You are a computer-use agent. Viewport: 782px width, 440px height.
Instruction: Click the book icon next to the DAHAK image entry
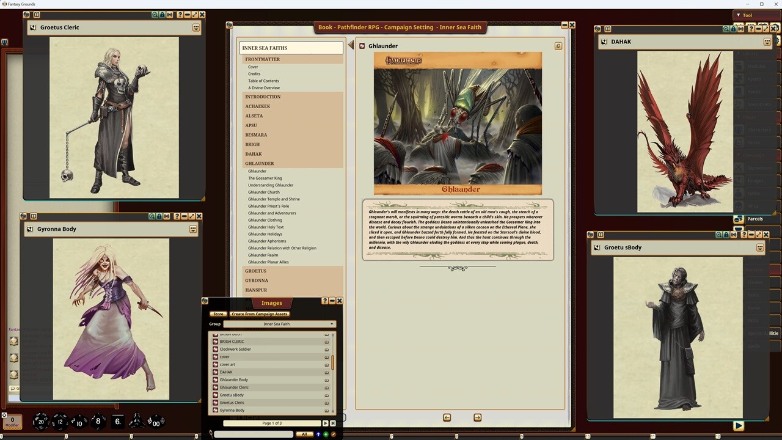326,372
